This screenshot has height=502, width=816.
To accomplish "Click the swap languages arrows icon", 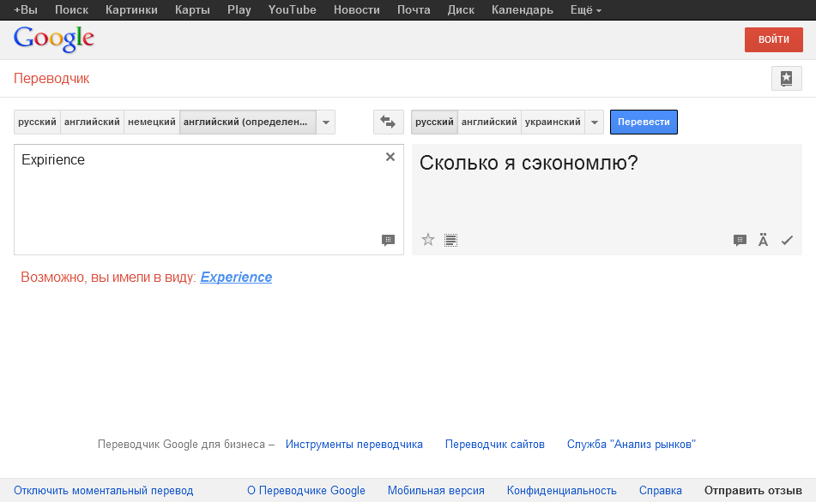I will 388,123.
